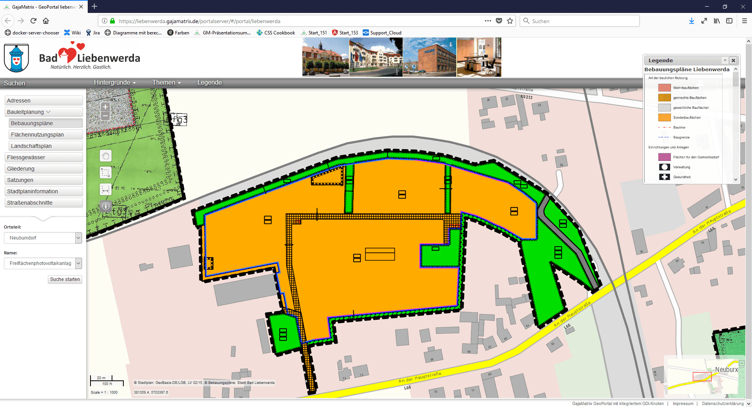Open the Hintergründe menu
Viewport: 752px width, 407px height.
[114, 83]
